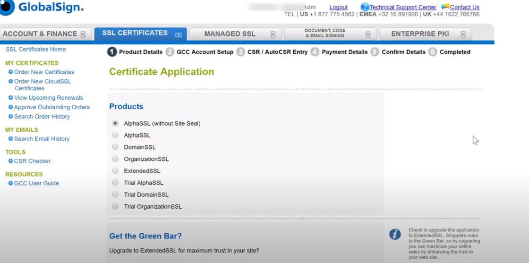Expand the Account & Finance dropdown arrow
529x263 pixels.
coord(83,34)
